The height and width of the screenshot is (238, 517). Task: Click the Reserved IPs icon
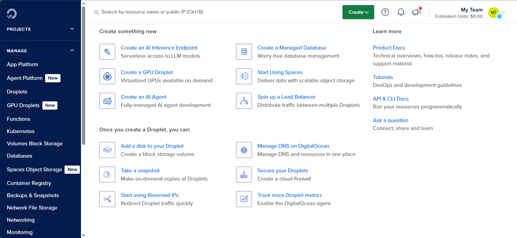[107, 199]
